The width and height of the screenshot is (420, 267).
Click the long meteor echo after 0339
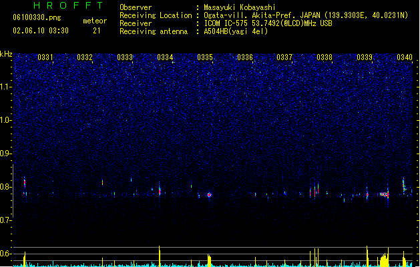pyautogui.click(x=385, y=194)
